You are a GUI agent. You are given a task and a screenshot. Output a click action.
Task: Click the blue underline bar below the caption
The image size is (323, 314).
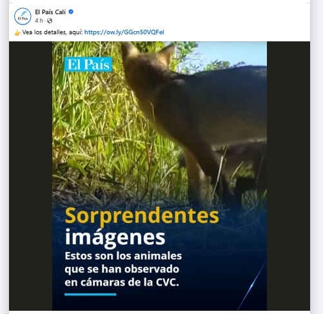tap(90, 295)
